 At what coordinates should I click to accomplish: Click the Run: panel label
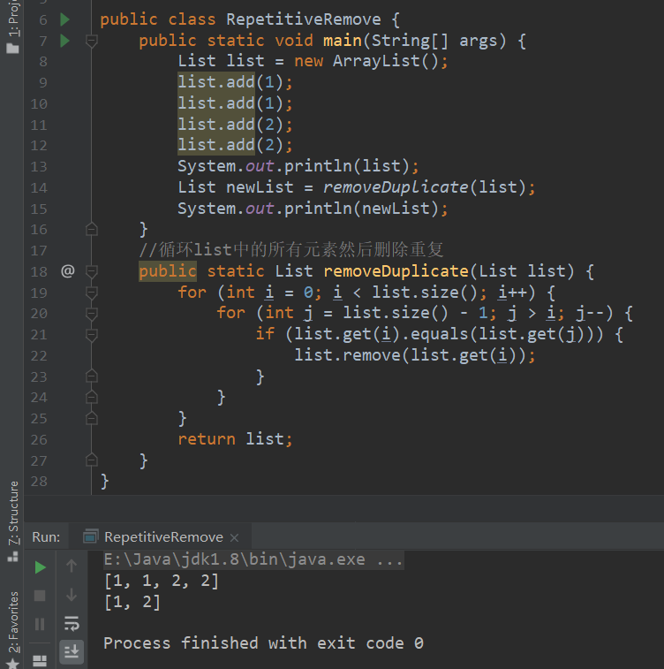(x=46, y=536)
